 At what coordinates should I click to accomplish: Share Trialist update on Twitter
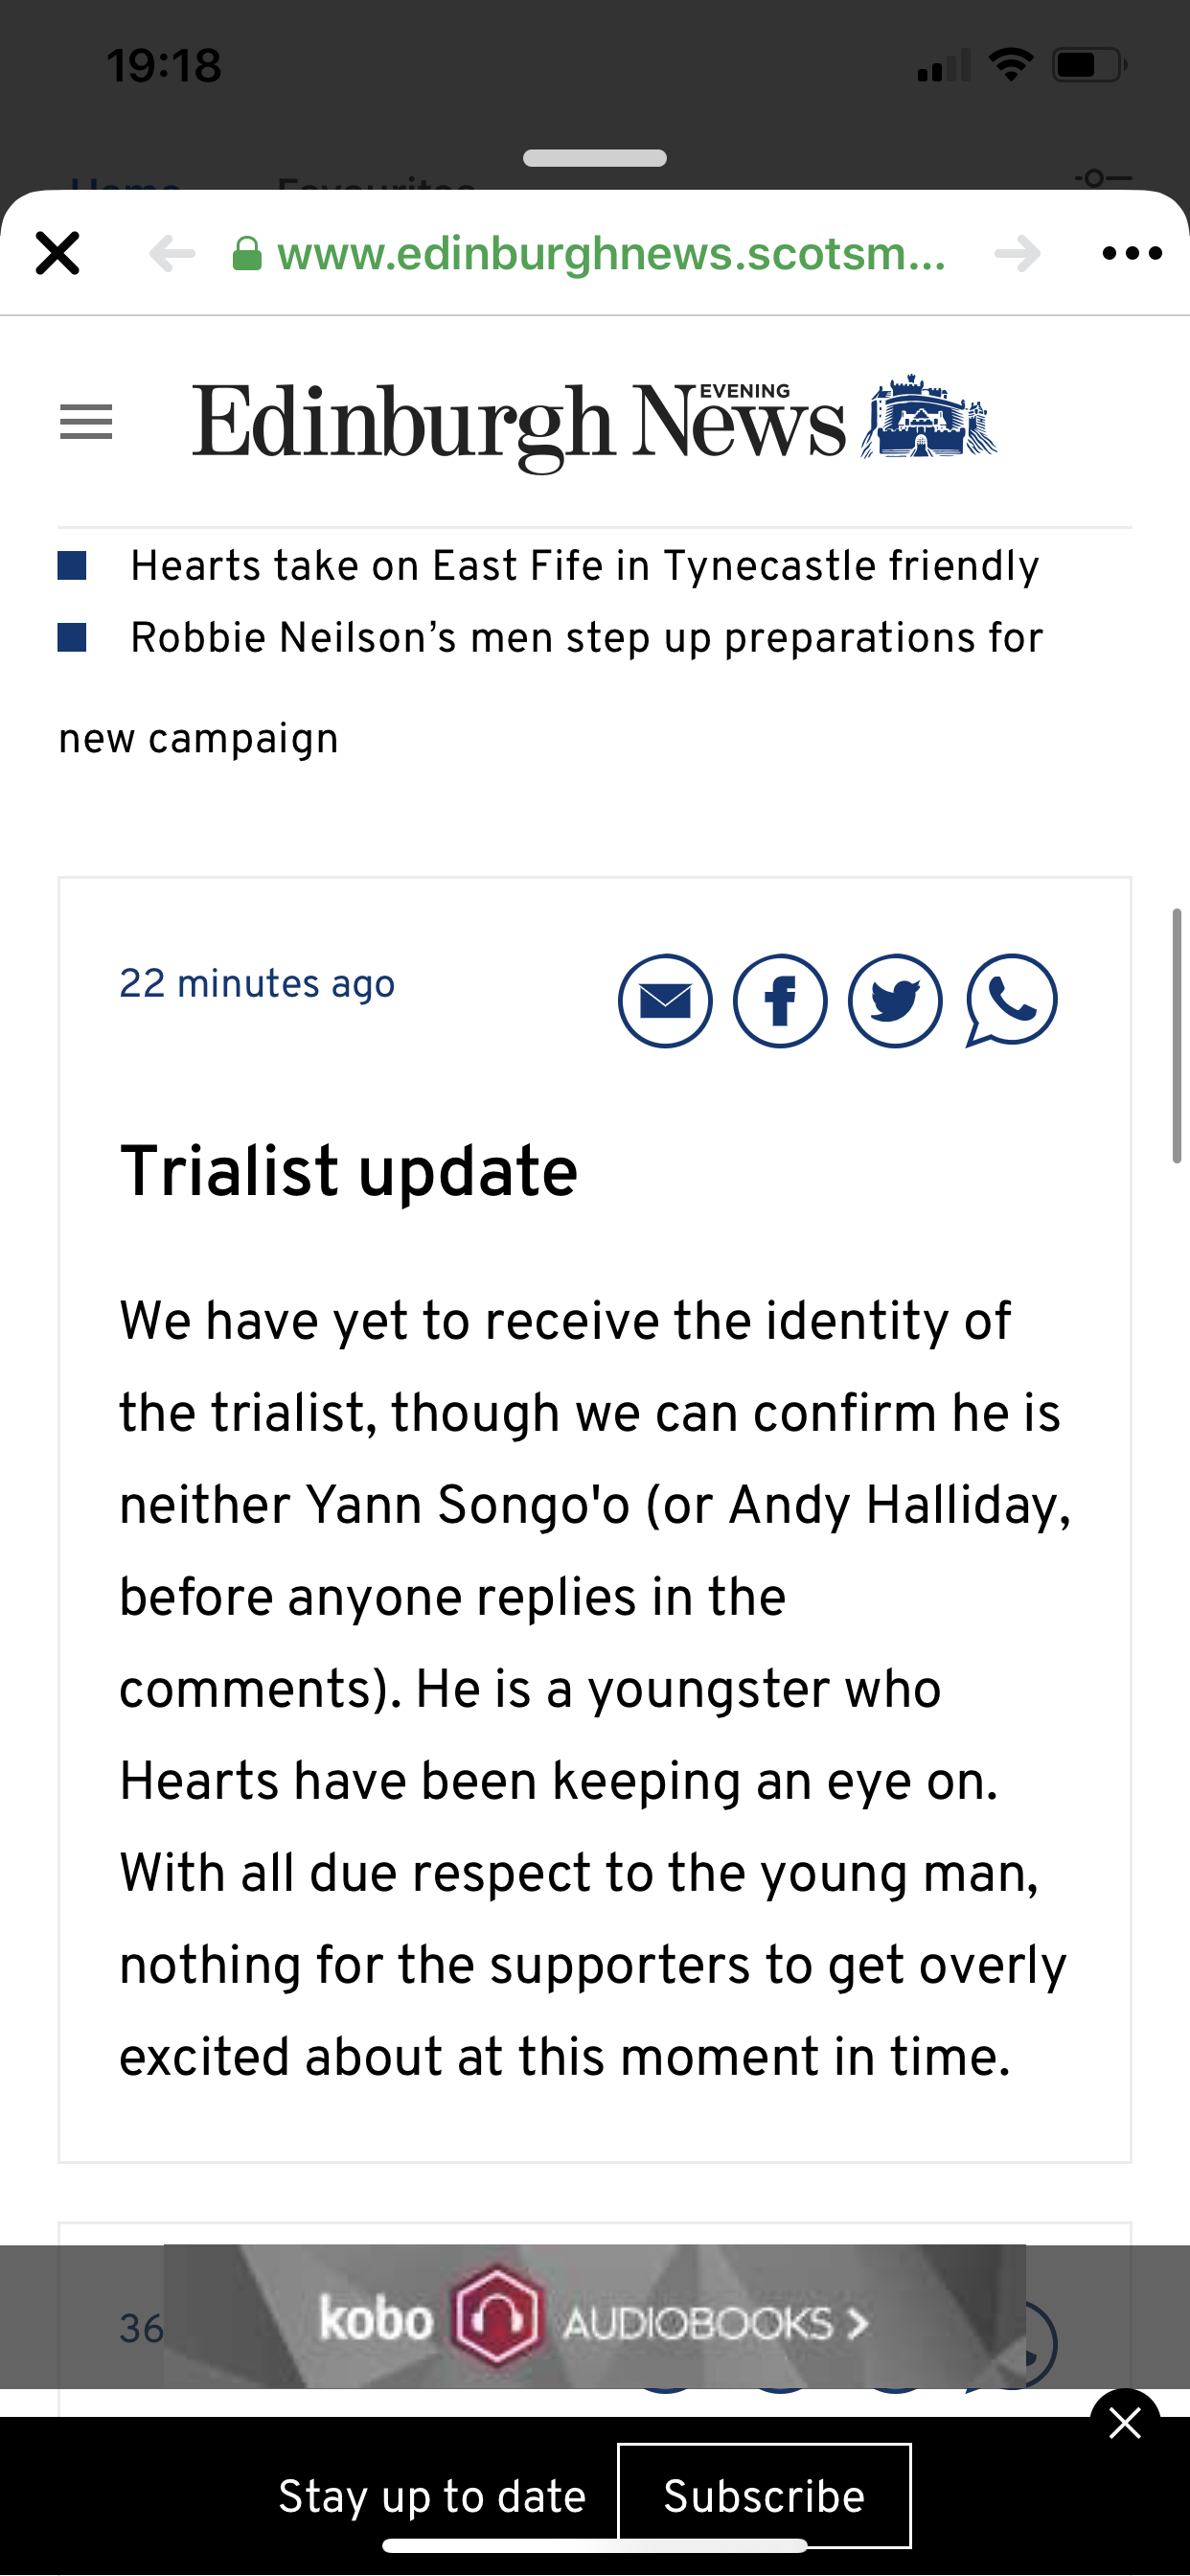[895, 1000]
